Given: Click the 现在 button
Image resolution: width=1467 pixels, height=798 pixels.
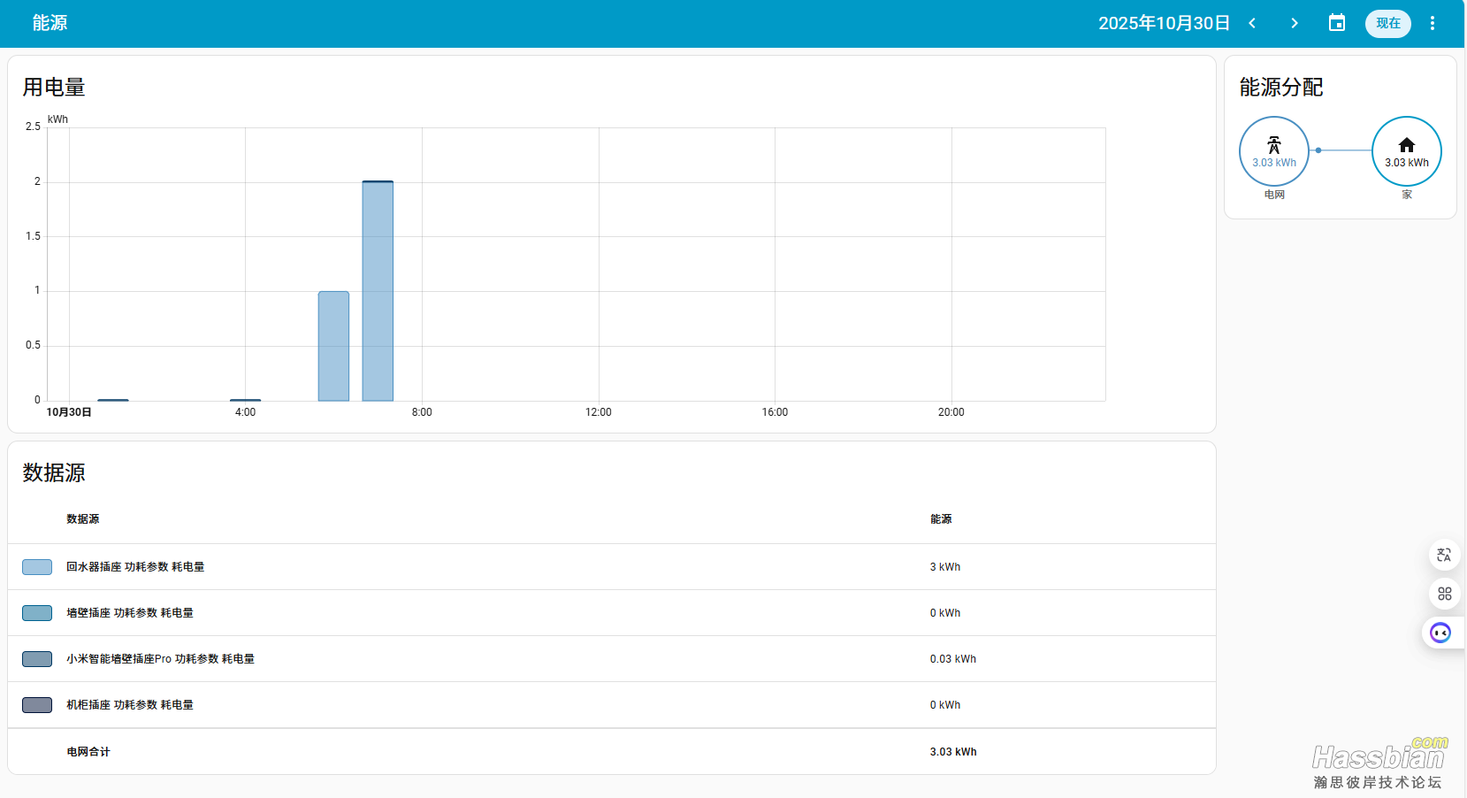Looking at the screenshot, I should (1387, 23).
